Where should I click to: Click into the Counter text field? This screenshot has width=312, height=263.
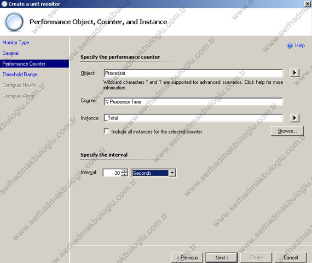(x=193, y=101)
